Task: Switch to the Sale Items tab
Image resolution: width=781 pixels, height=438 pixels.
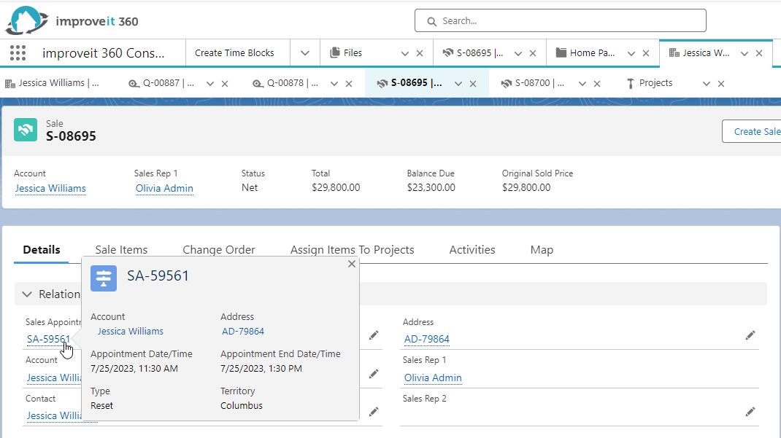Action: tap(121, 249)
